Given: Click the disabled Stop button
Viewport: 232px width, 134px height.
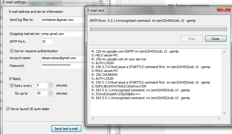Looking at the screenshot, I should [192, 39].
